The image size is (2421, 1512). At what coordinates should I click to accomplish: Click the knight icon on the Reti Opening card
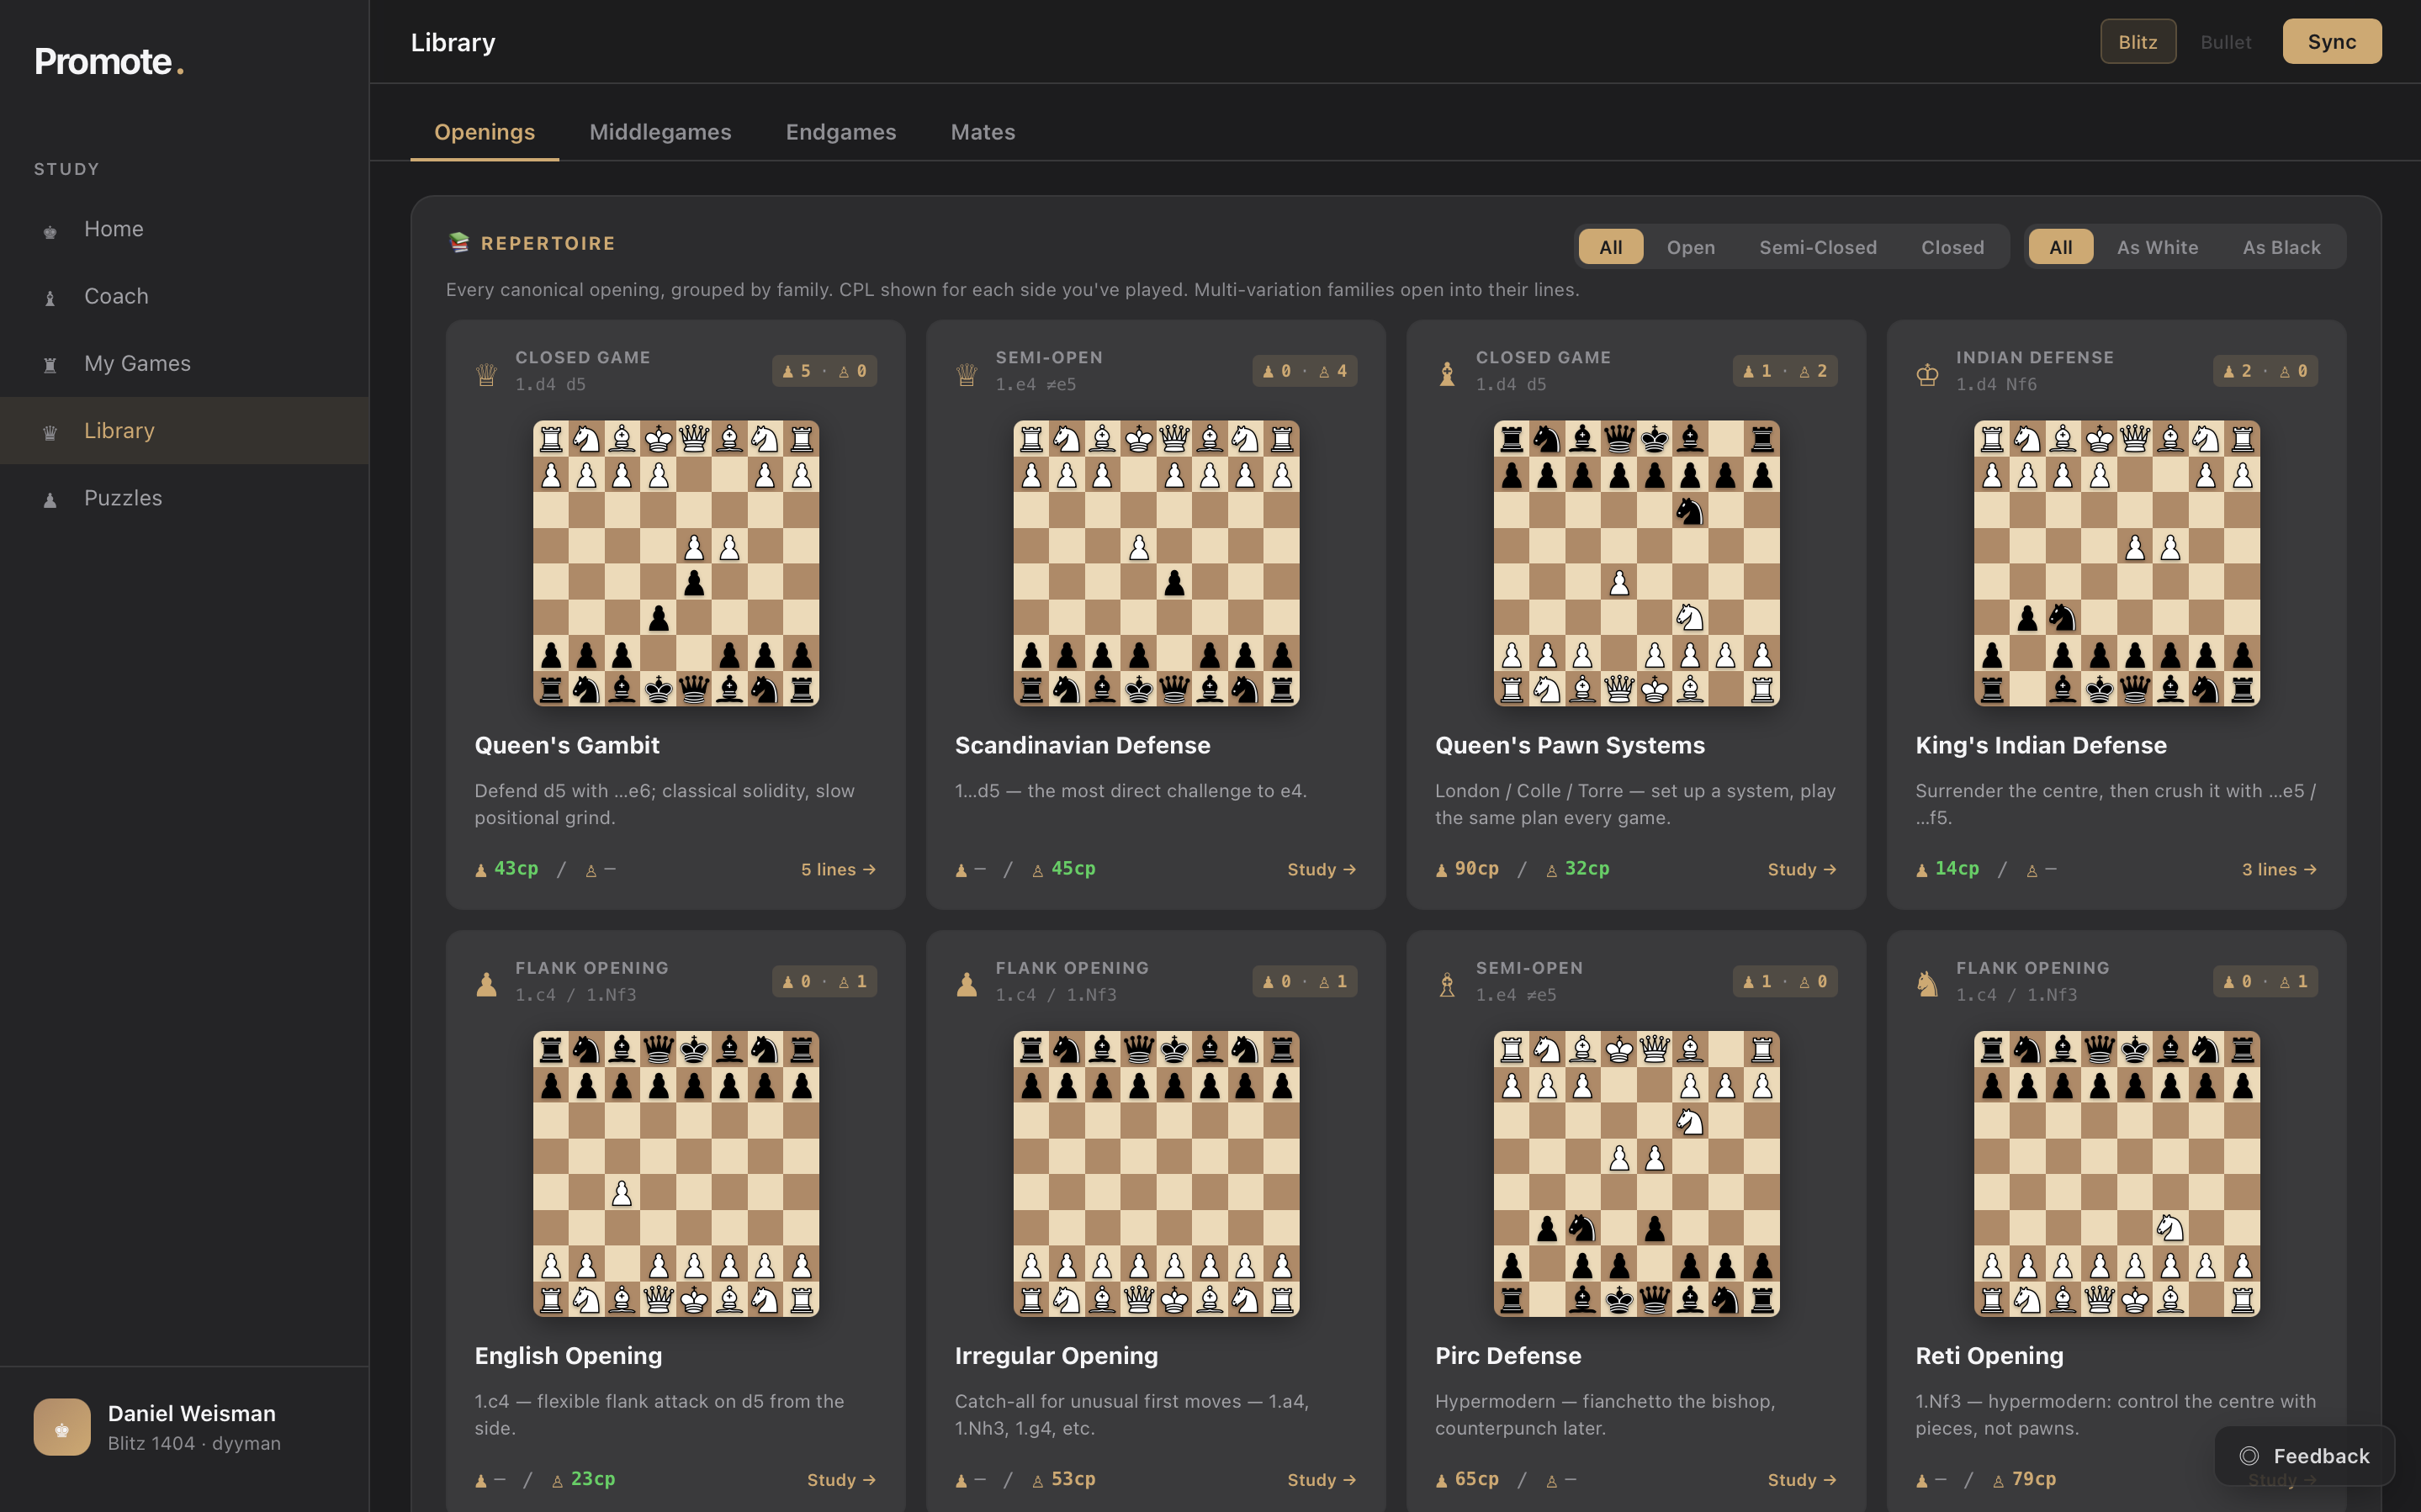pos(1929,982)
